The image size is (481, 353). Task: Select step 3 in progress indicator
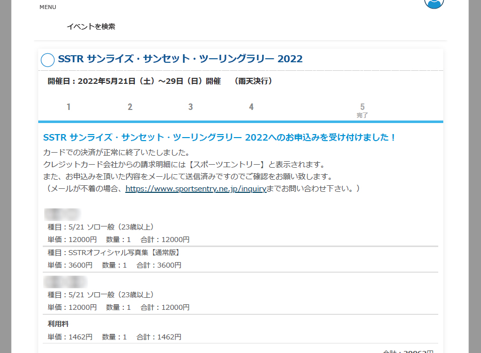191,107
